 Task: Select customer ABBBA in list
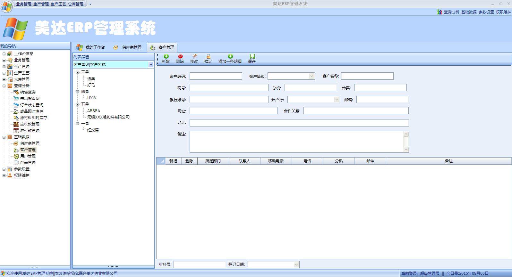(x=94, y=111)
